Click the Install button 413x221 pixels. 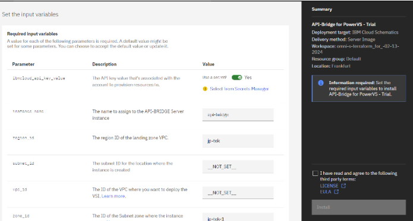(359, 207)
